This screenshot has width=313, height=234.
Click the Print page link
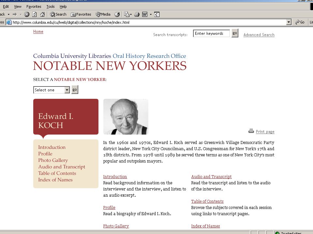(265, 132)
